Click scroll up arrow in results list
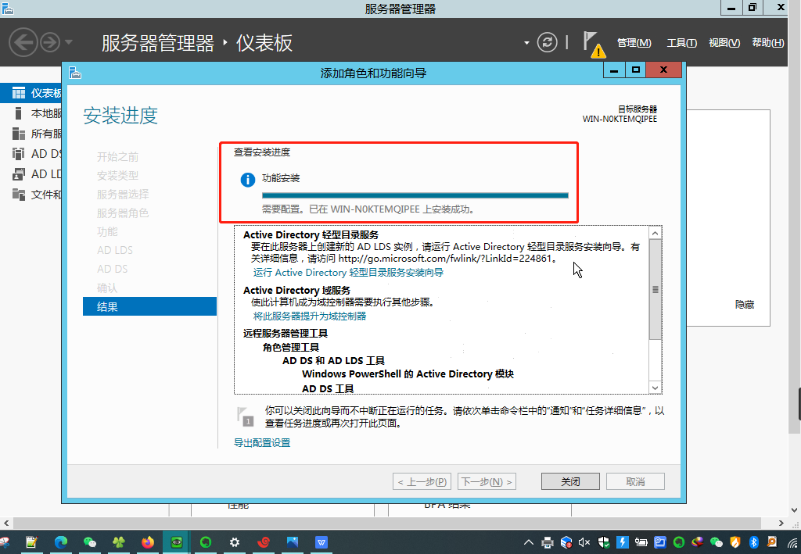 [655, 233]
